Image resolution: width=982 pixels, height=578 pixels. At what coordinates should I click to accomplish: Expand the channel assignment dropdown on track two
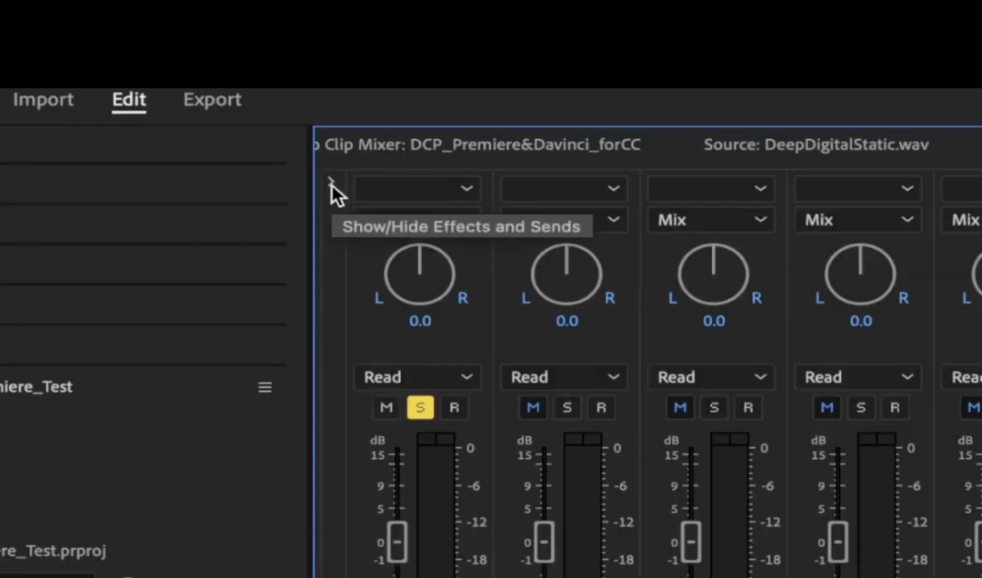point(563,188)
